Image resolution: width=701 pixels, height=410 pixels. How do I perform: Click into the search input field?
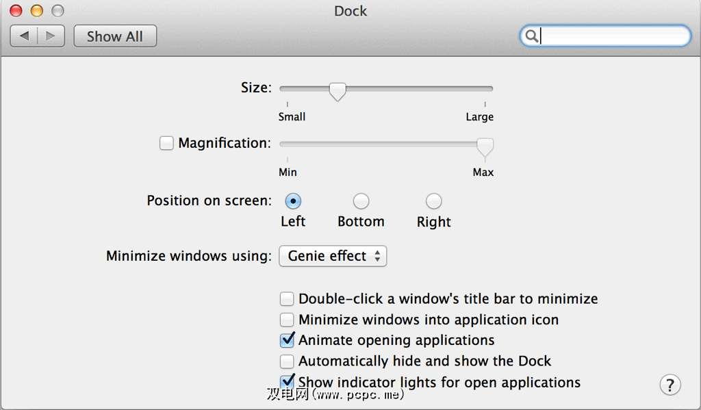tap(613, 36)
